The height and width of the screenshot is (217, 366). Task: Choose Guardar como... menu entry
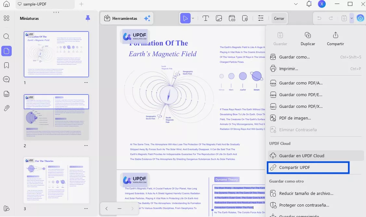click(316, 57)
